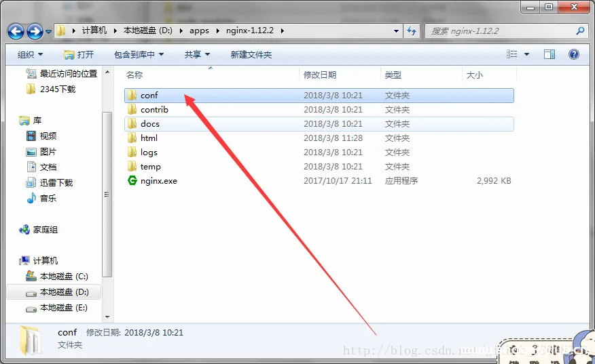Click the Forward navigation arrow
Image resolution: width=595 pixels, height=364 pixels.
(35, 31)
